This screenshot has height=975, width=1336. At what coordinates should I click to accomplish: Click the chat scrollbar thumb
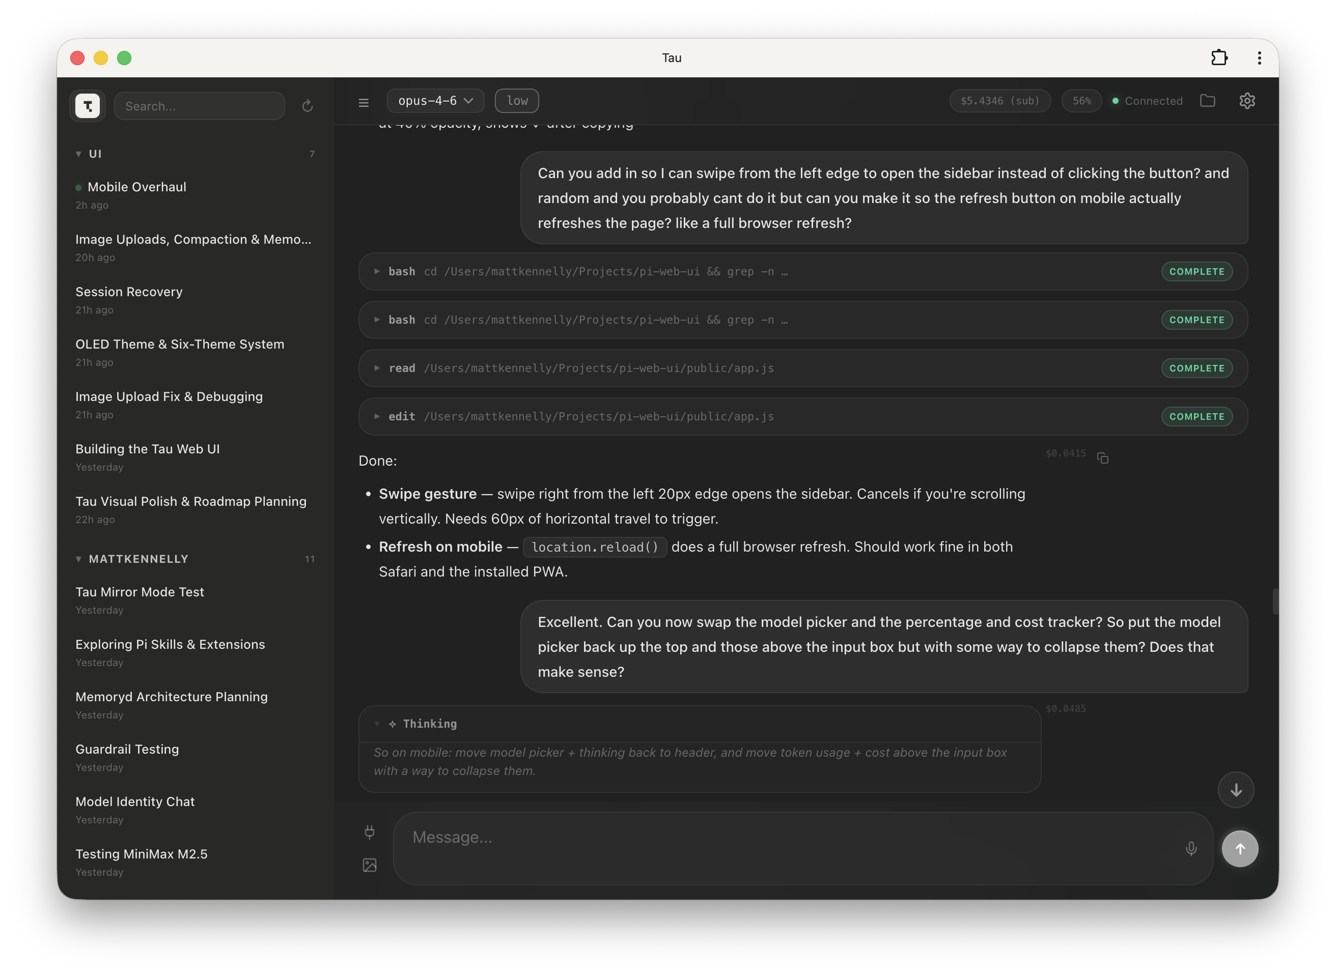1275,602
